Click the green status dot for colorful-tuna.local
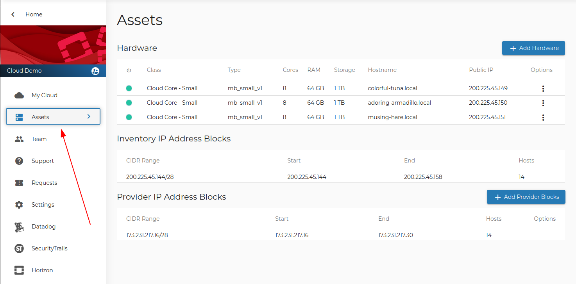 (x=129, y=88)
